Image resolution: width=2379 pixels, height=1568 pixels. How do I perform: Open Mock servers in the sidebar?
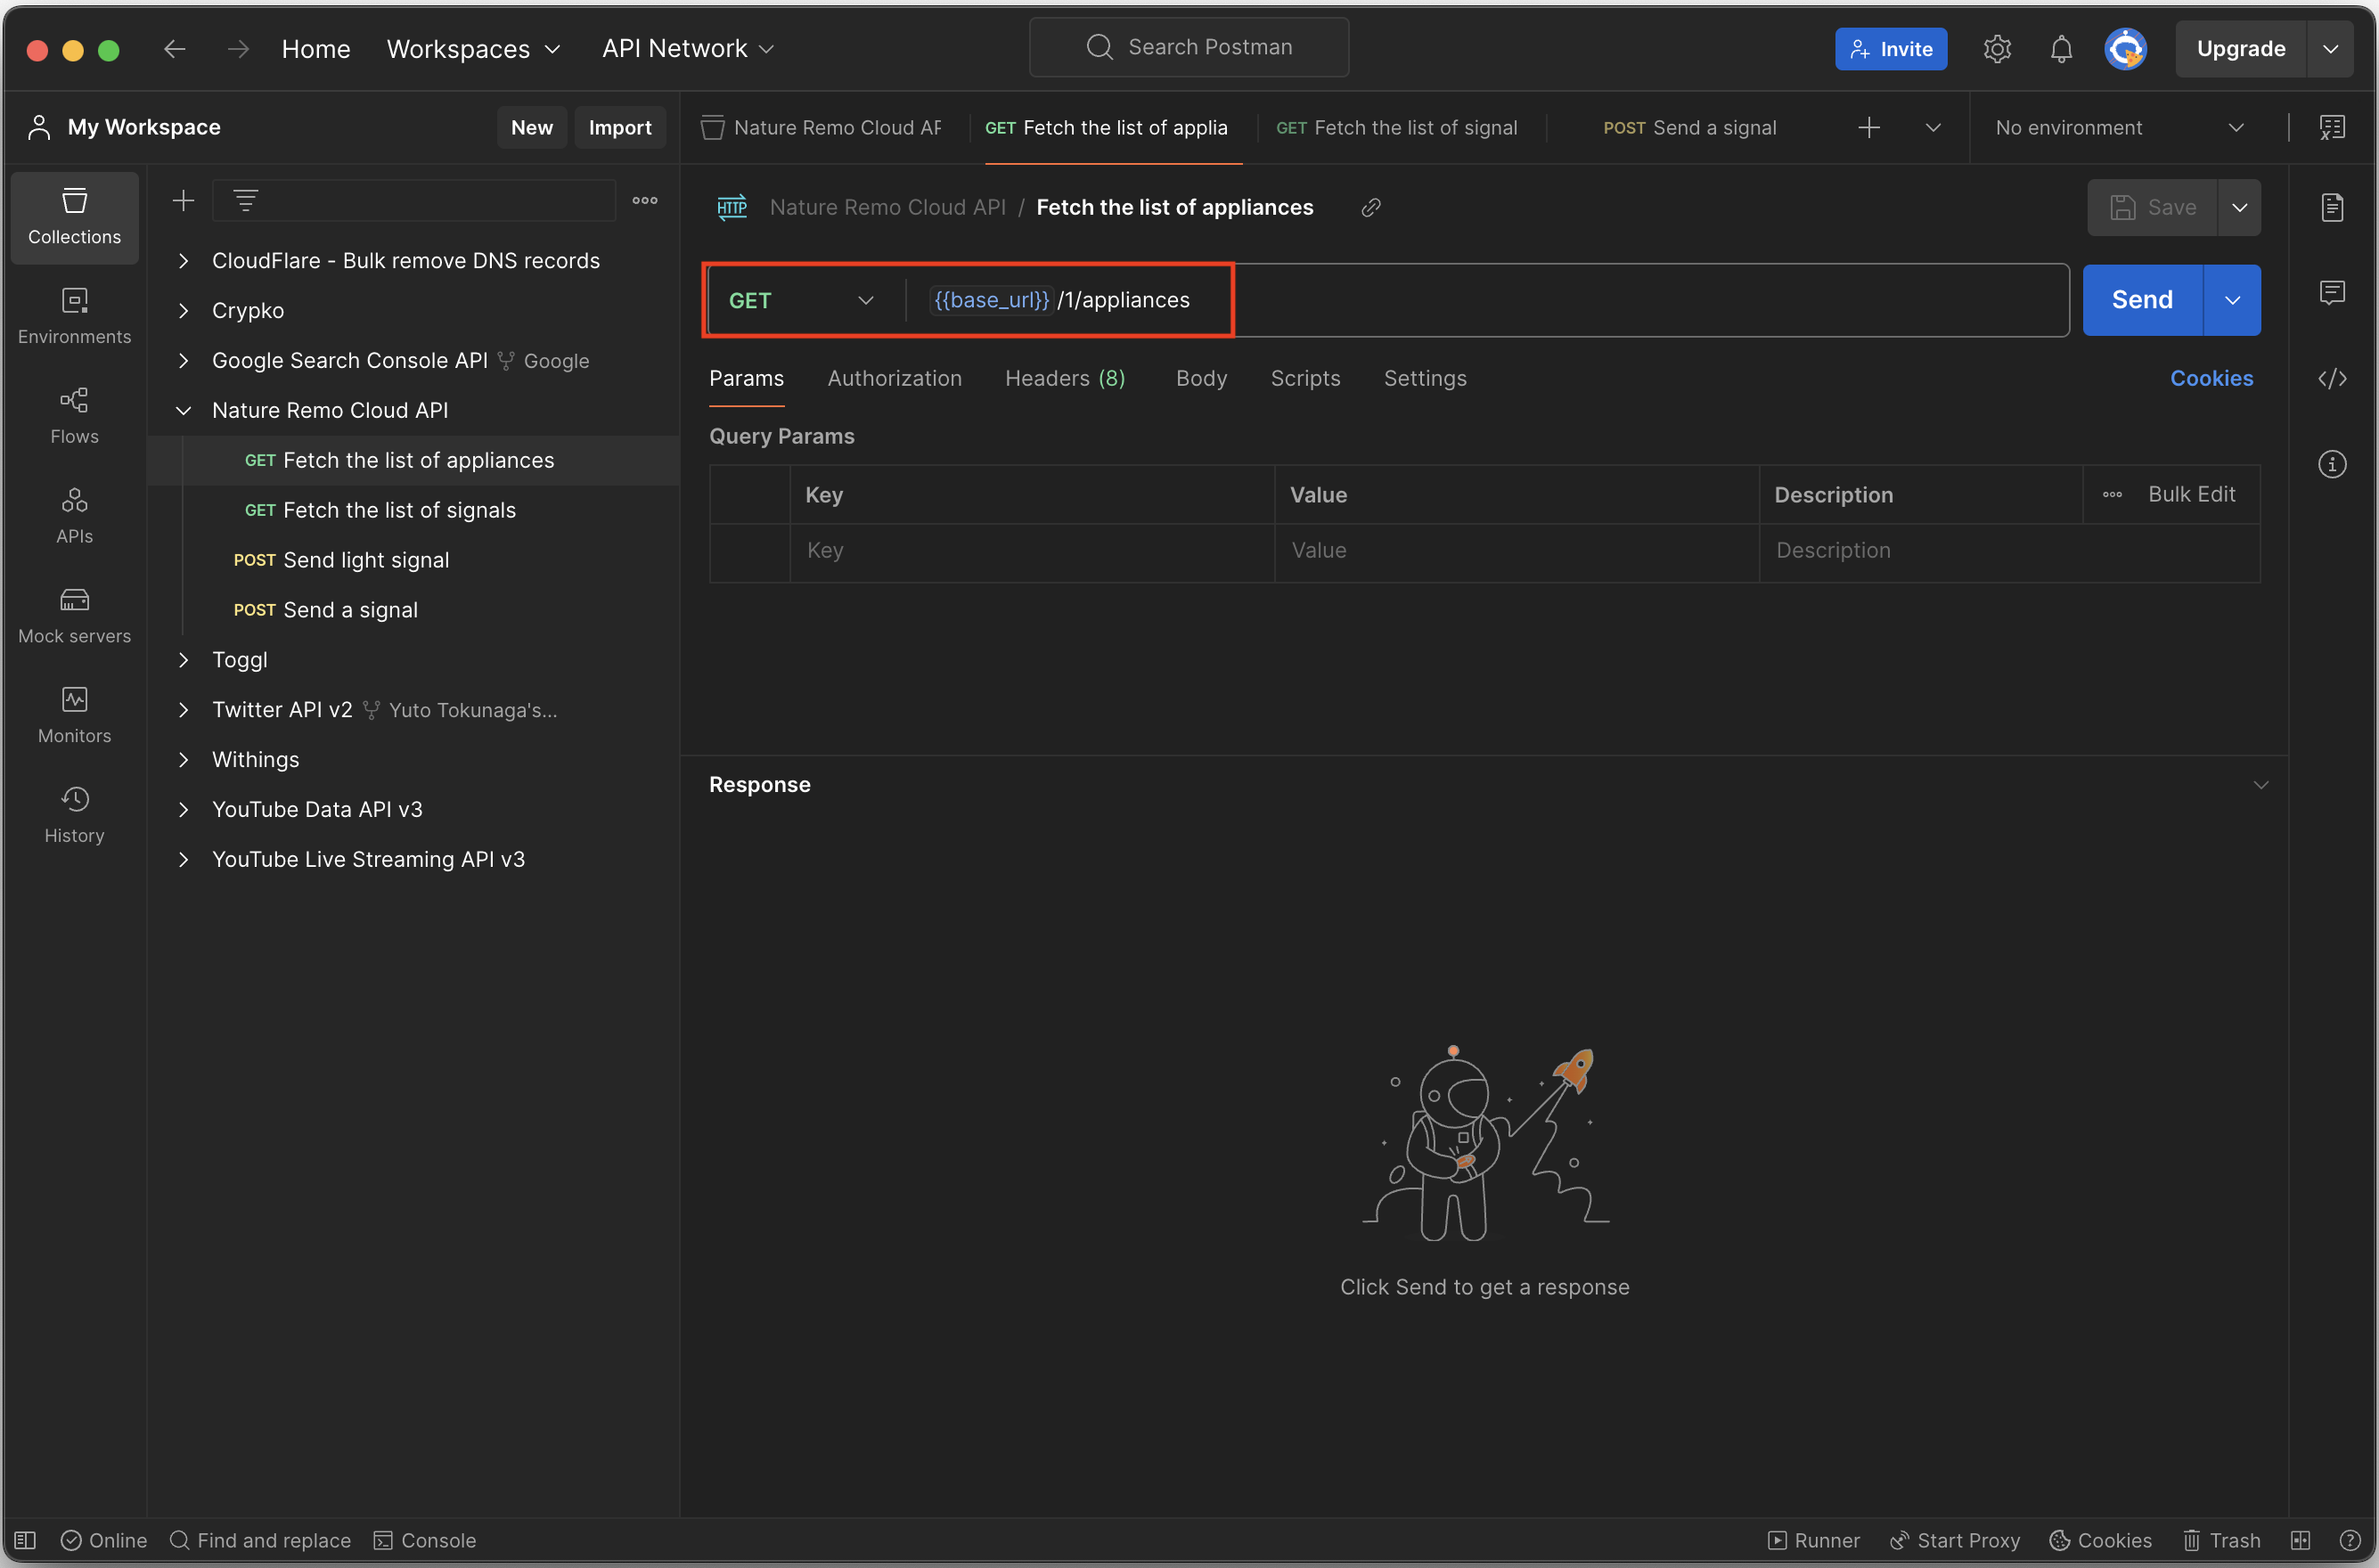(x=74, y=615)
